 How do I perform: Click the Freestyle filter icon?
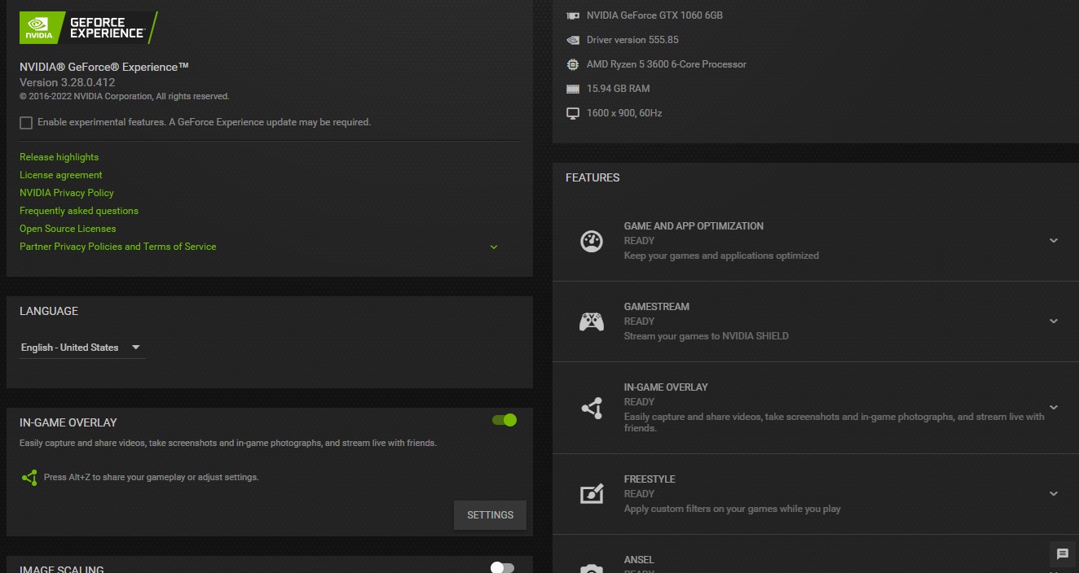(x=592, y=493)
